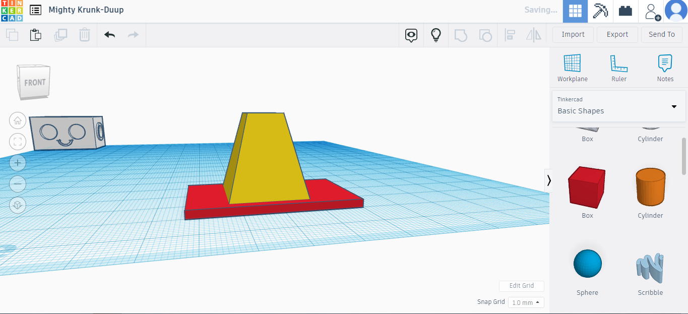Click the Export button
This screenshot has width=688, height=314.
point(617,34)
